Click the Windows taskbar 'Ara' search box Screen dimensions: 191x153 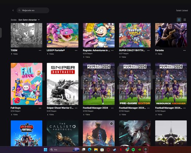point(64,150)
